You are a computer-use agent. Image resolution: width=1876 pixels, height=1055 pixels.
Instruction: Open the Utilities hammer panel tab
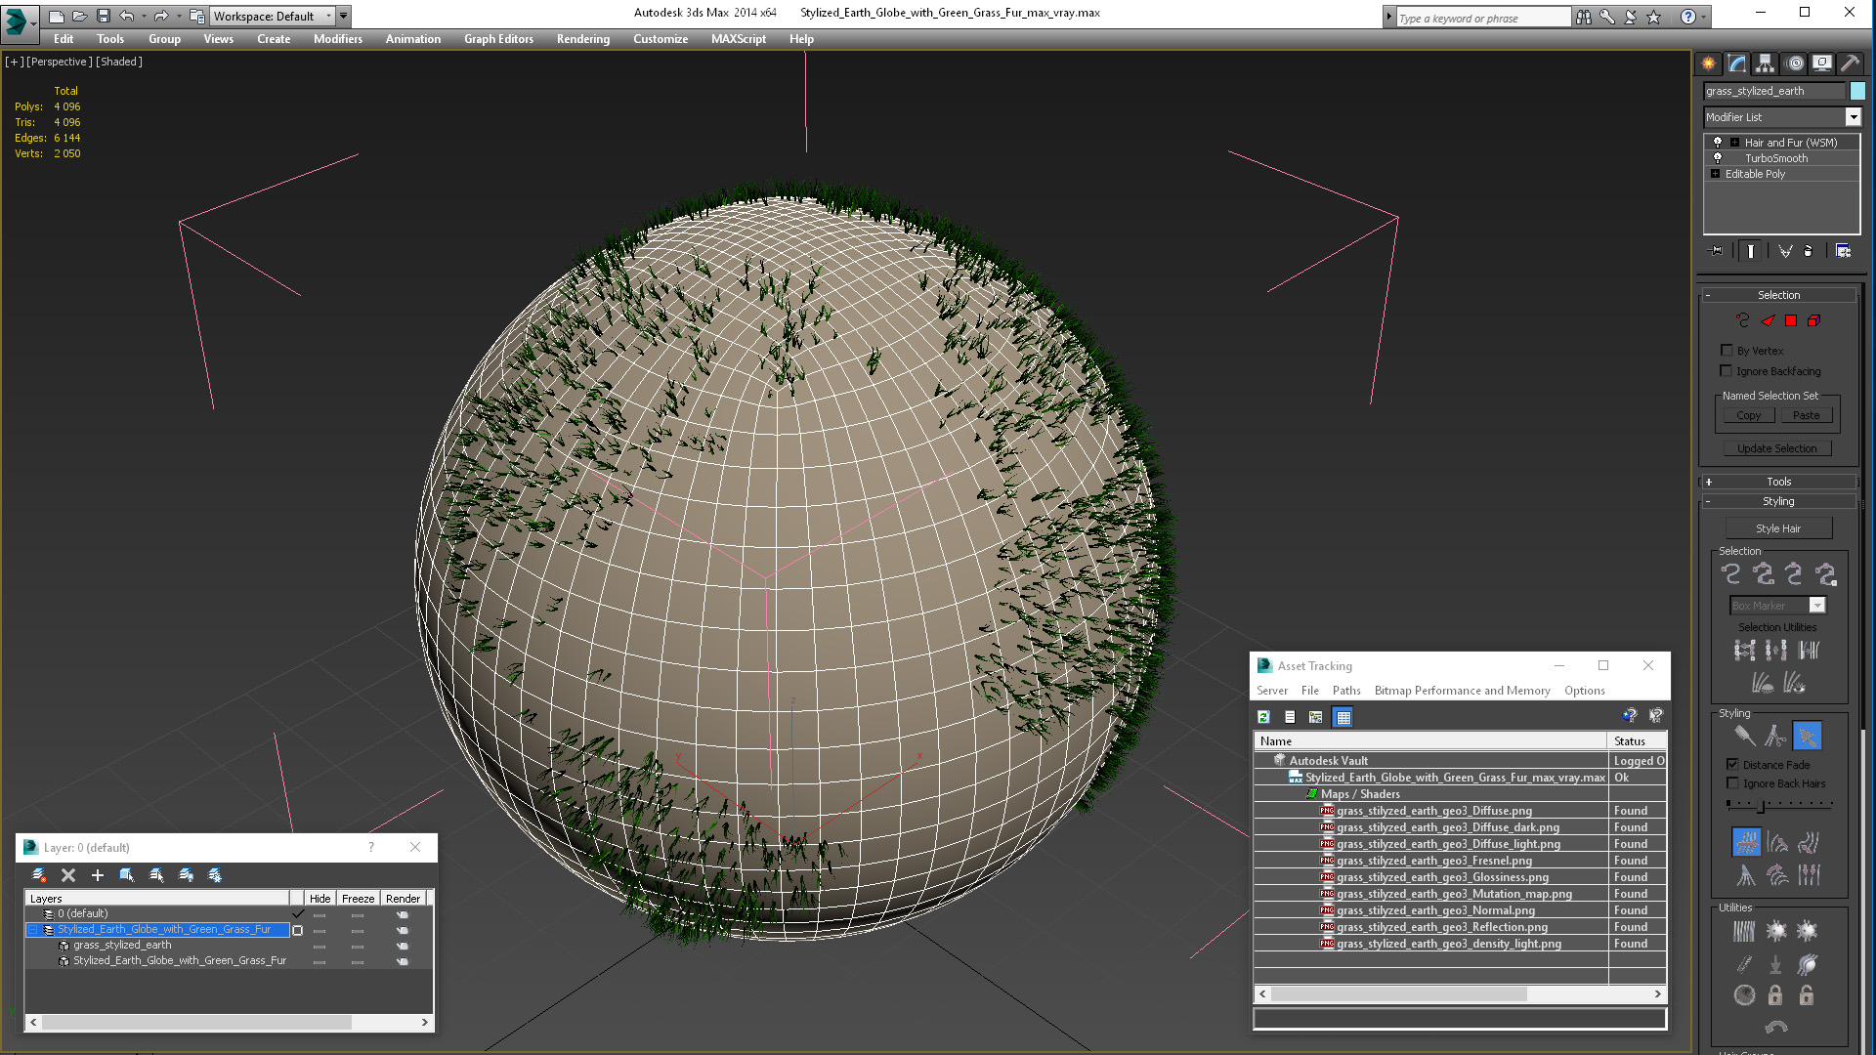pos(1850,63)
